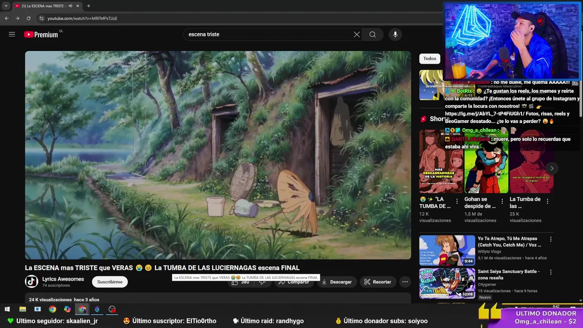Open options for Yo Te Atrapo video
Viewport: 583px width, 328px height.
click(x=550, y=239)
